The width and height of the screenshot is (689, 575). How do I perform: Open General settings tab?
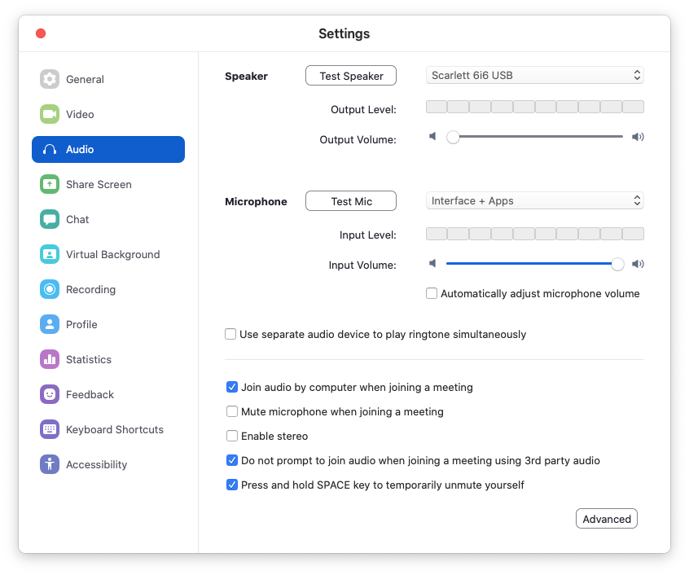108,79
